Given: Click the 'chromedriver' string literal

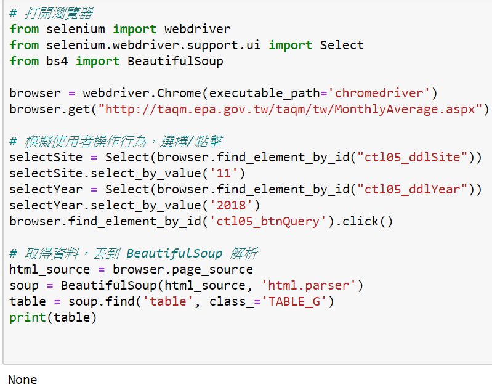Looking at the screenshot, I should point(378,93).
